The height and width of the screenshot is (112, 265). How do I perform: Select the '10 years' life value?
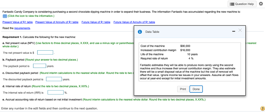click(x=192, y=54)
